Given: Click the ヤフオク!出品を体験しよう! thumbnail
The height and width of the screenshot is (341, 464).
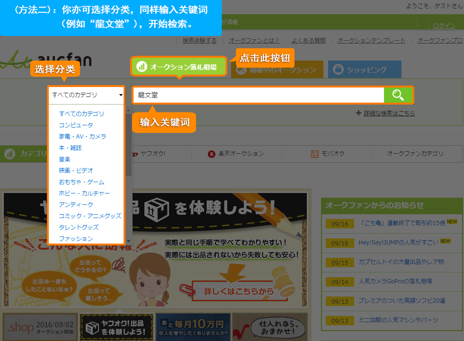Looking at the screenshot, I should click(x=116, y=327).
